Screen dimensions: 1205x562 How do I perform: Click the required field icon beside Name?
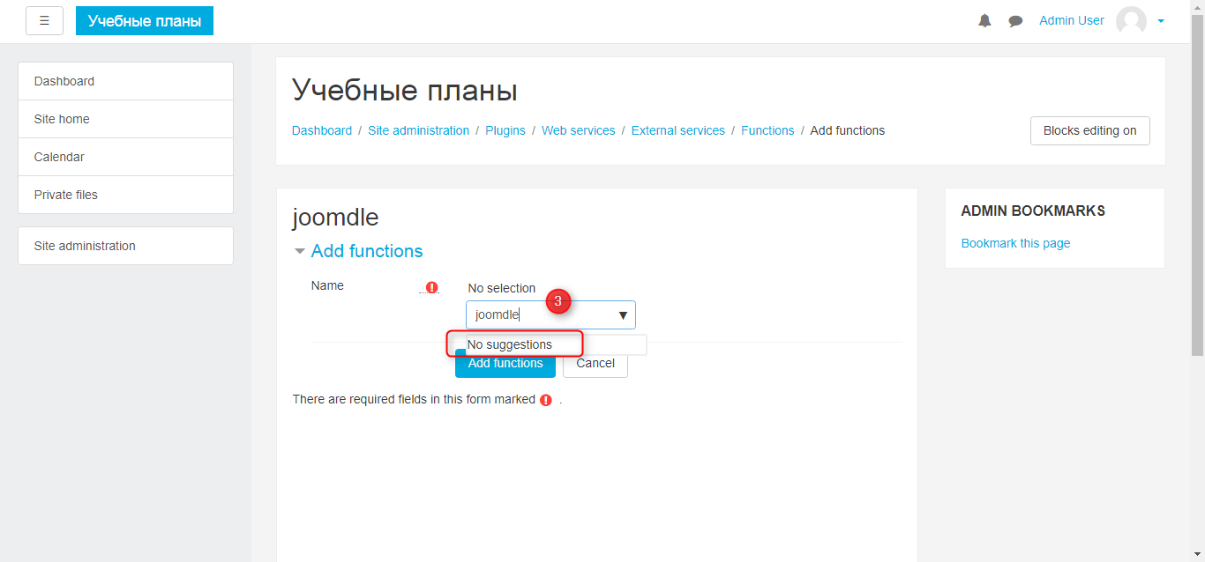(x=431, y=287)
